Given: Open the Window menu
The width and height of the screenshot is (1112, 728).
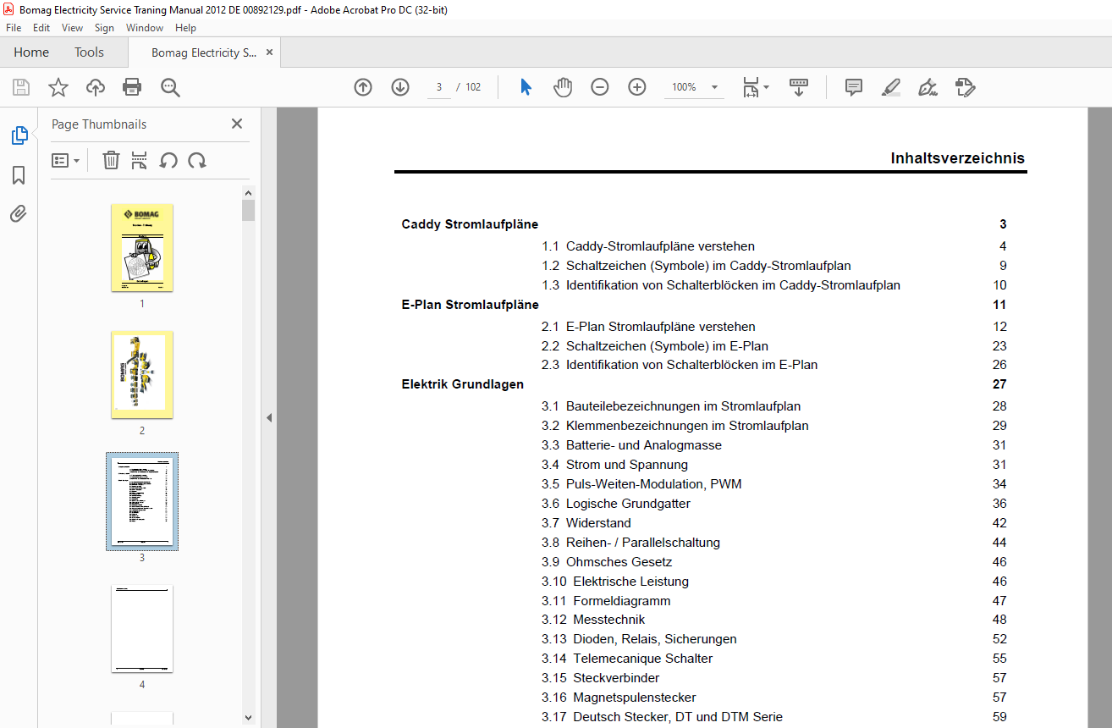Looking at the screenshot, I should coord(145,28).
